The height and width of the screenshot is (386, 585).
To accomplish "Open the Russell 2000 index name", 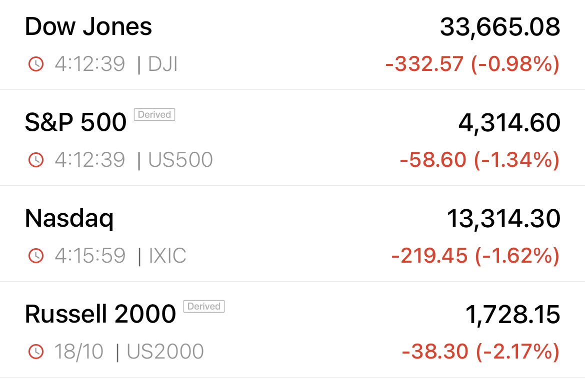I will 100,314.
